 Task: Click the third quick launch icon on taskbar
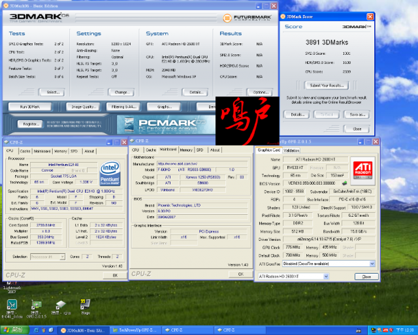(x=51, y=330)
